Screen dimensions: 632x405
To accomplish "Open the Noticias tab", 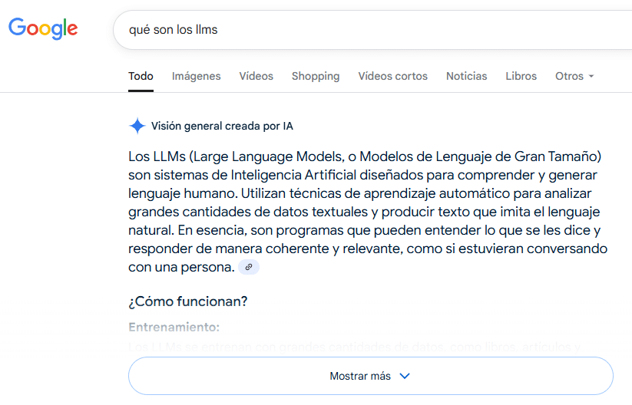I will [466, 76].
